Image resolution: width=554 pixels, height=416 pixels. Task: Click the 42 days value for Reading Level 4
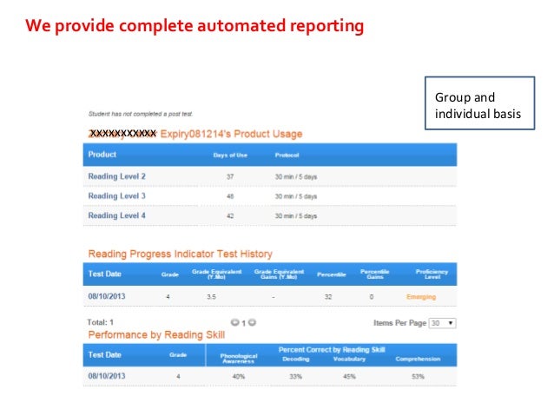pyautogui.click(x=230, y=216)
